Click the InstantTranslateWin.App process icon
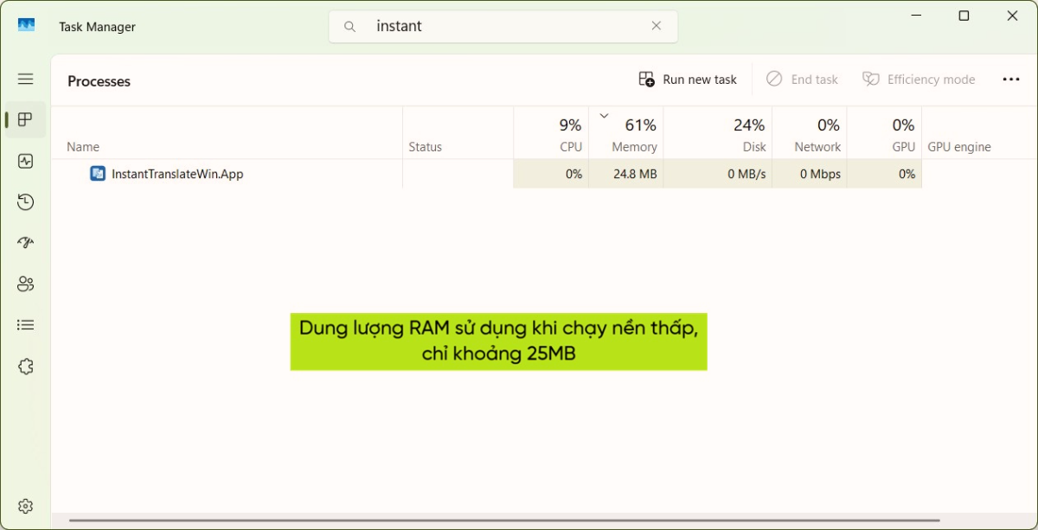 [x=98, y=174]
